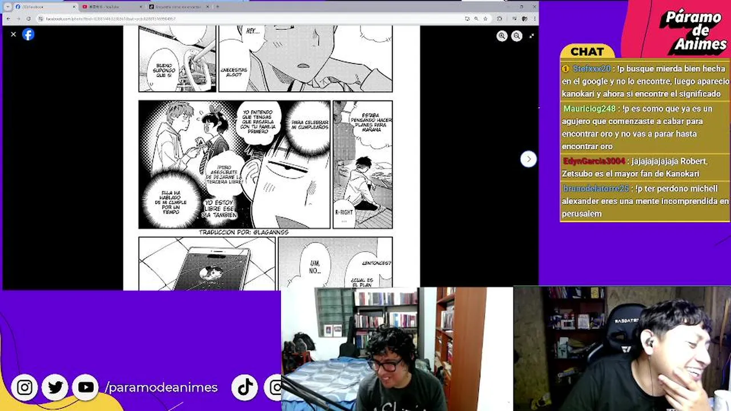View site information icon in address bar
This screenshot has height=411, width=731.
(x=41, y=19)
